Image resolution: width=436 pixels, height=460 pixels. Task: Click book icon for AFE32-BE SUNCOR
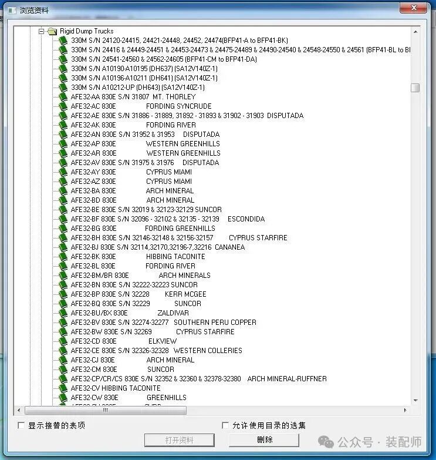pos(63,210)
